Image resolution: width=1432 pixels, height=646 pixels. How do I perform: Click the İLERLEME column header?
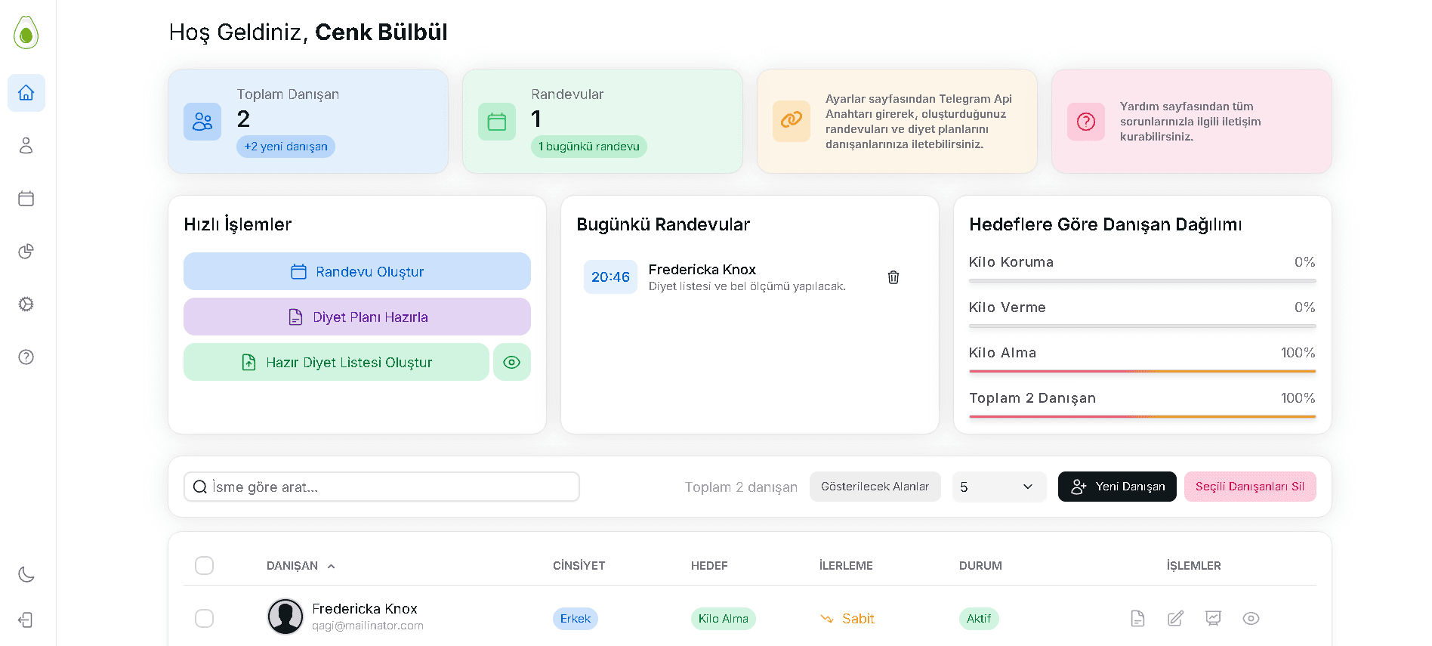pos(846,566)
